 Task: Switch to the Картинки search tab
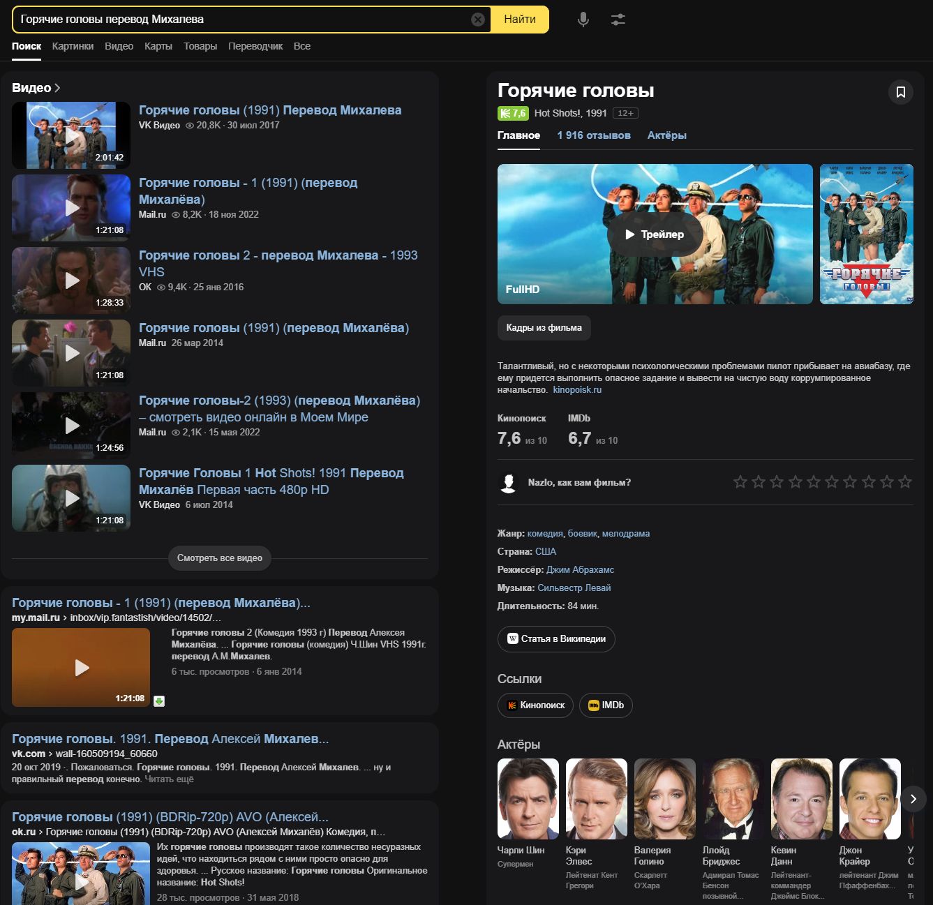pyautogui.click(x=73, y=46)
